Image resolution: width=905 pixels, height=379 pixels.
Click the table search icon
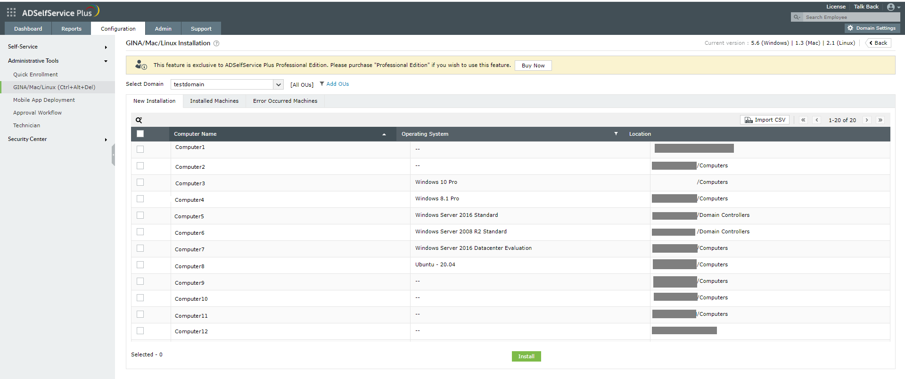(139, 120)
